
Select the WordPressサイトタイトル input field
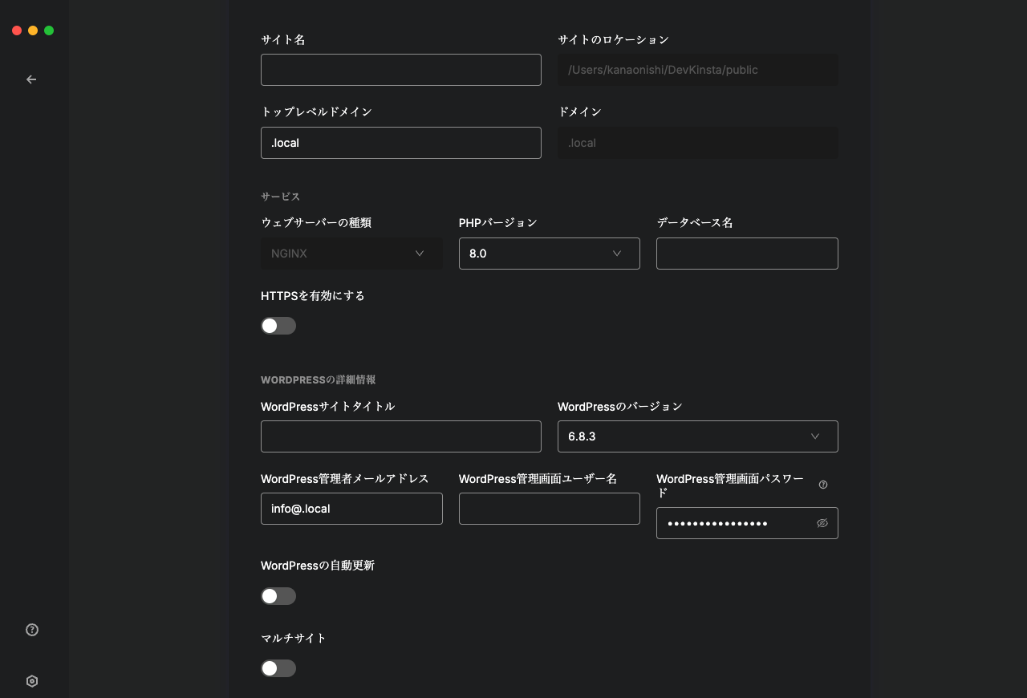(x=401, y=436)
